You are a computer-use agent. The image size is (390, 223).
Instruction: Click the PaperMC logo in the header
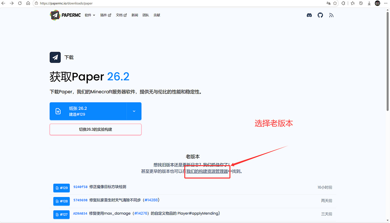click(x=65, y=15)
